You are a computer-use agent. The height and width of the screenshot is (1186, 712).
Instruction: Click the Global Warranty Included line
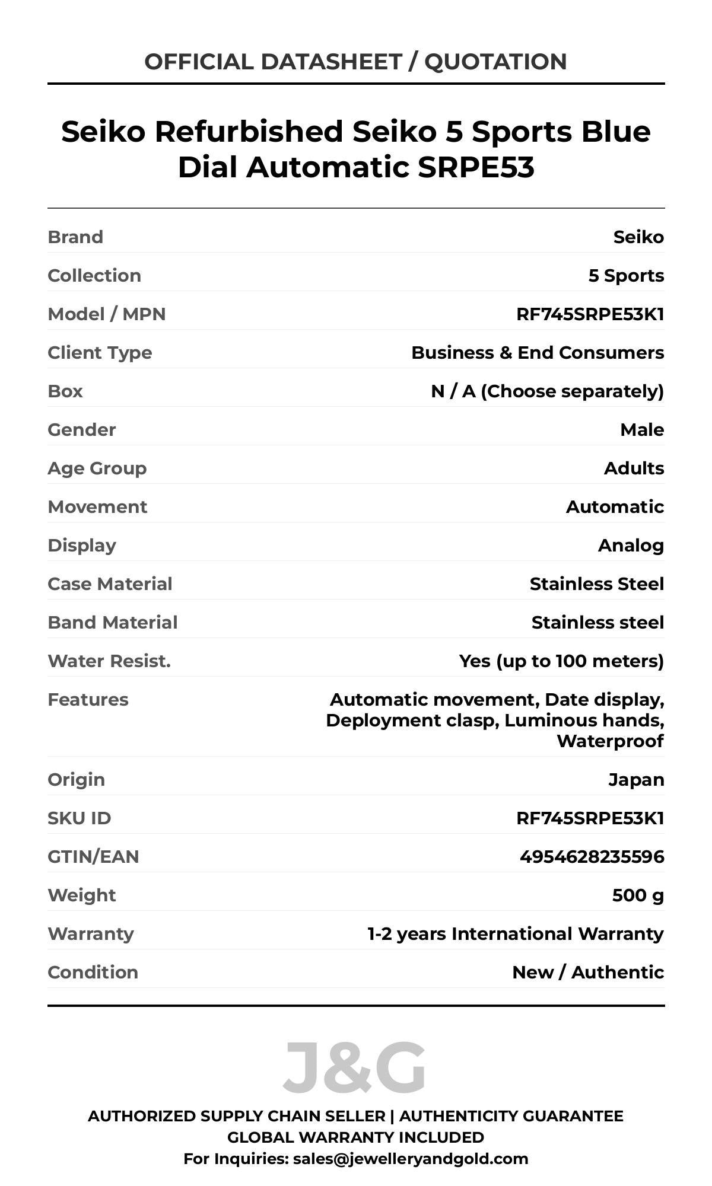click(x=355, y=1137)
